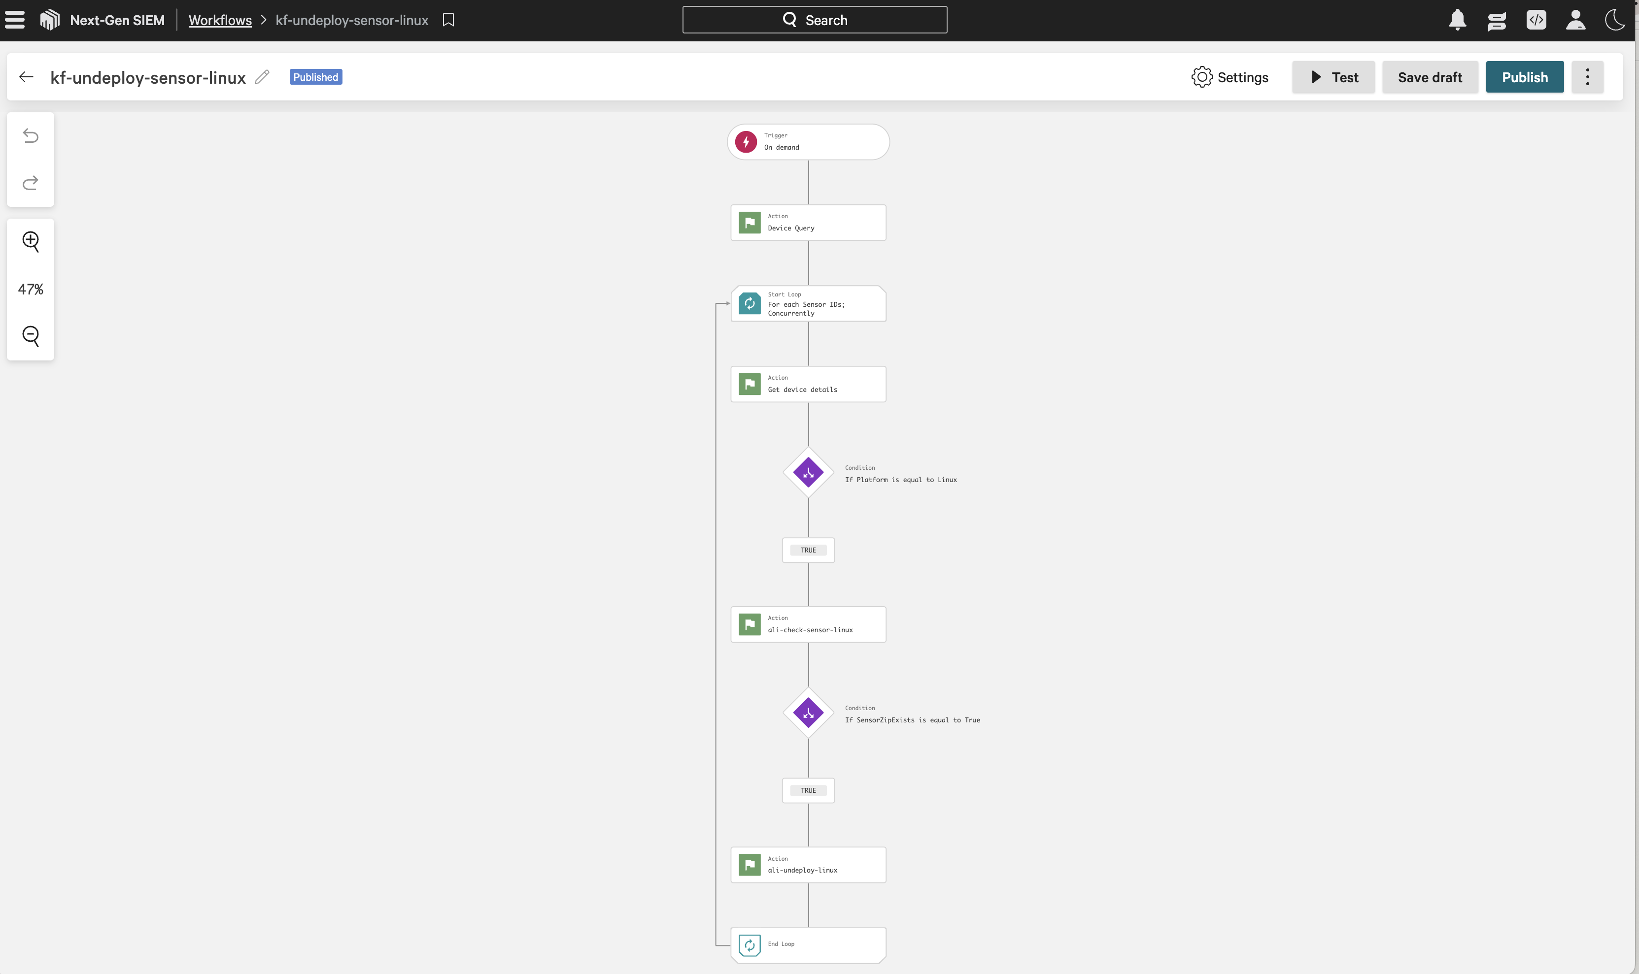Run the workflow Test
Screen dimensions: 1639x974
(x=1333, y=77)
